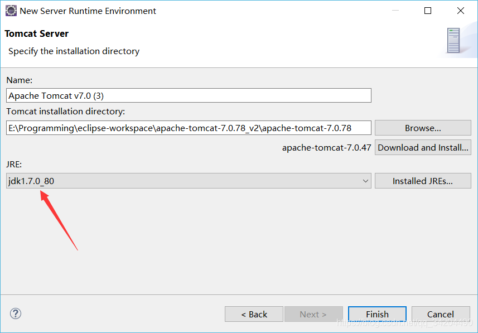Image resolution: width=478 pixels, height=333 pixels.
Task: Click the 'JRE:' label
Action: [x=14, y=165]
